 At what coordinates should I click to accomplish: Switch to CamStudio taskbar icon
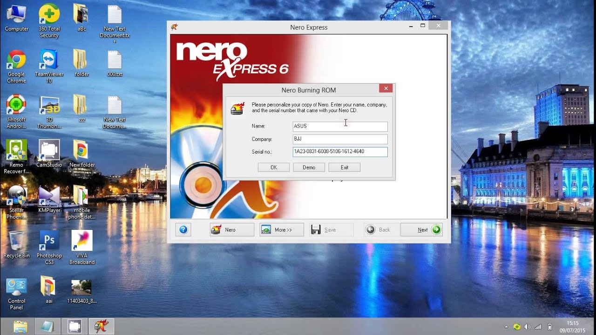pyautogui.click(x=74, y=326)
